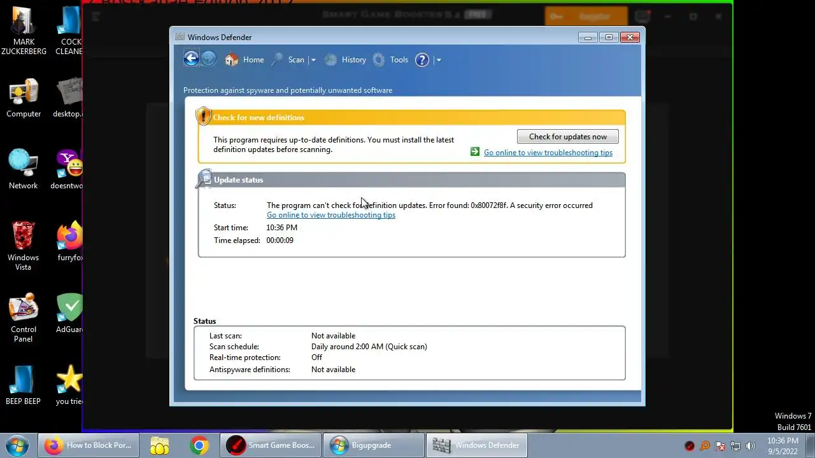Select the Windows Vista recycle bin desktop icon

(x=24, y=246)
